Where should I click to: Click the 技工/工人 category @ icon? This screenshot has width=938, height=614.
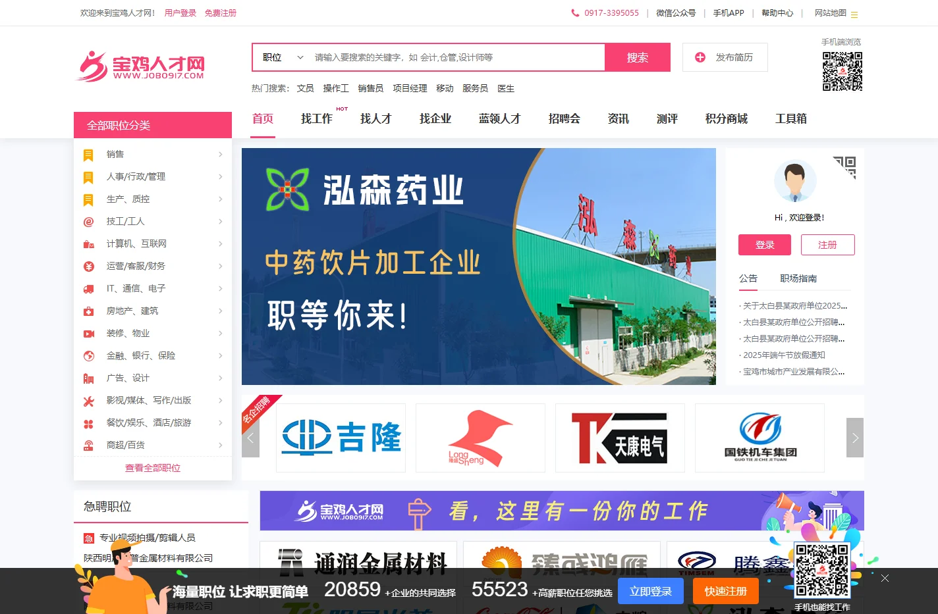coord(88,222)
